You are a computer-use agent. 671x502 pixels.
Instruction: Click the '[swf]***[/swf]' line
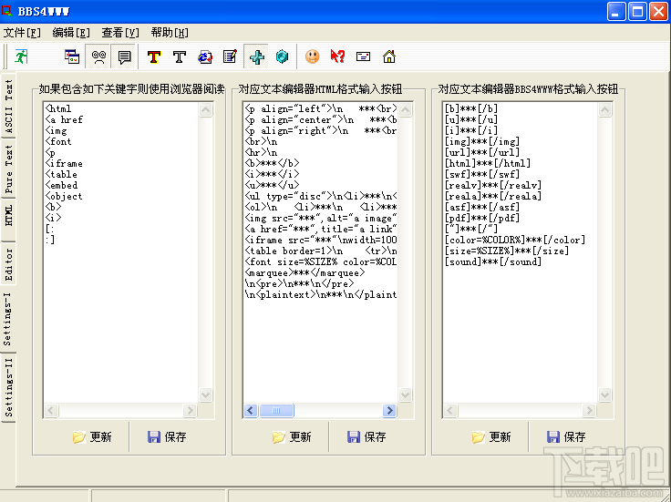pyautogui.click(x=482, y=174)
